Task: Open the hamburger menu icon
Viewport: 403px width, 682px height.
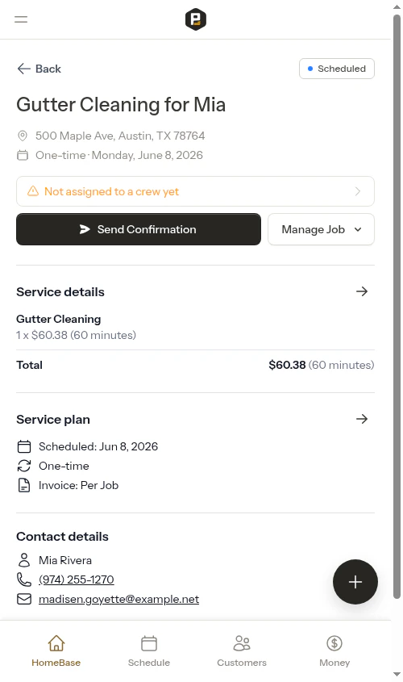Action: coord(21,19)
